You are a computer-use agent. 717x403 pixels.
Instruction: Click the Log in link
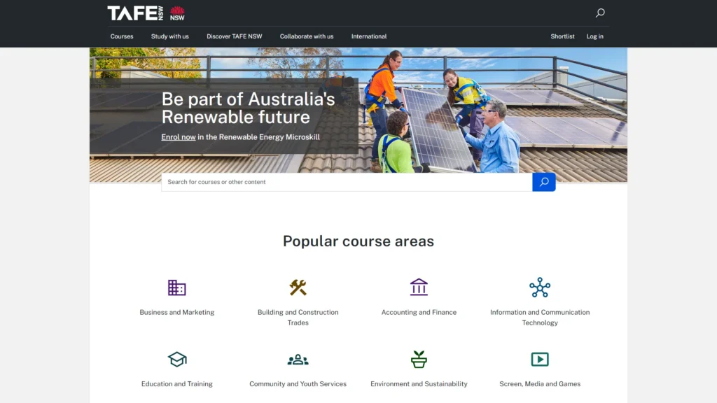595,36
